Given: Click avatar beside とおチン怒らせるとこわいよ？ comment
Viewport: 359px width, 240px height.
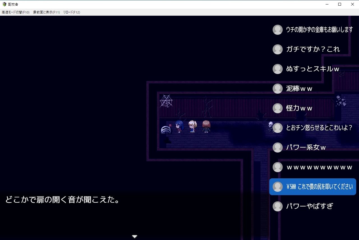Looking at the screenshot, I should [x=278, y=128].
